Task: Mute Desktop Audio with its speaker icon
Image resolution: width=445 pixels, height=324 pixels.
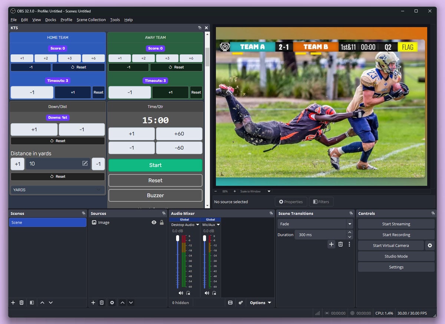Action: point(181,293)
